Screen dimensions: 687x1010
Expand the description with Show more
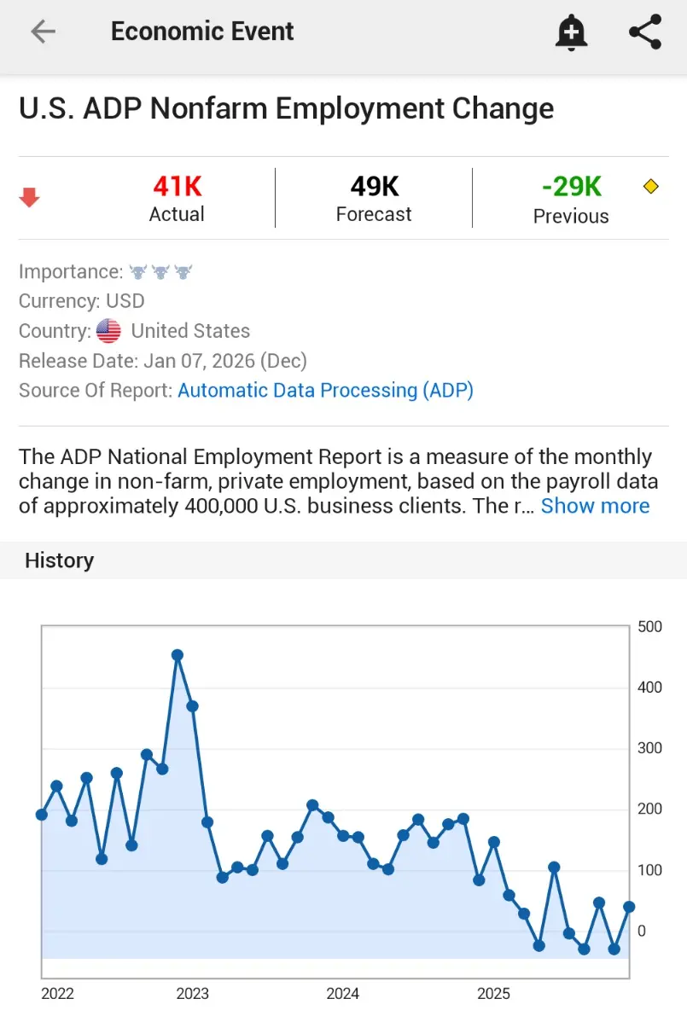[595, 506]
